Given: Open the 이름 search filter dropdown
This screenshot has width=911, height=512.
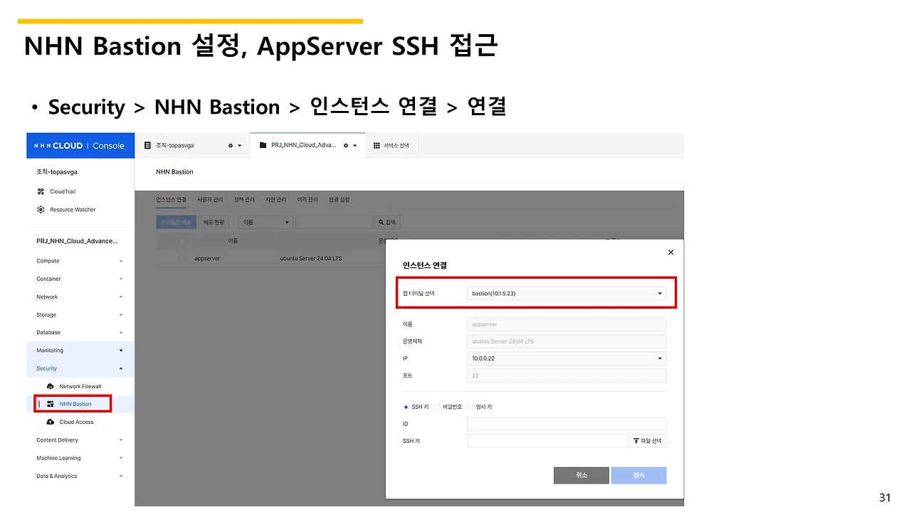Looking at the screenshot, I should 265,223.
